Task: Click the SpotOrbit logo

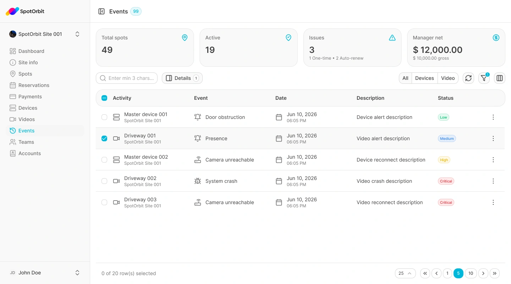Action: point(25,11)
